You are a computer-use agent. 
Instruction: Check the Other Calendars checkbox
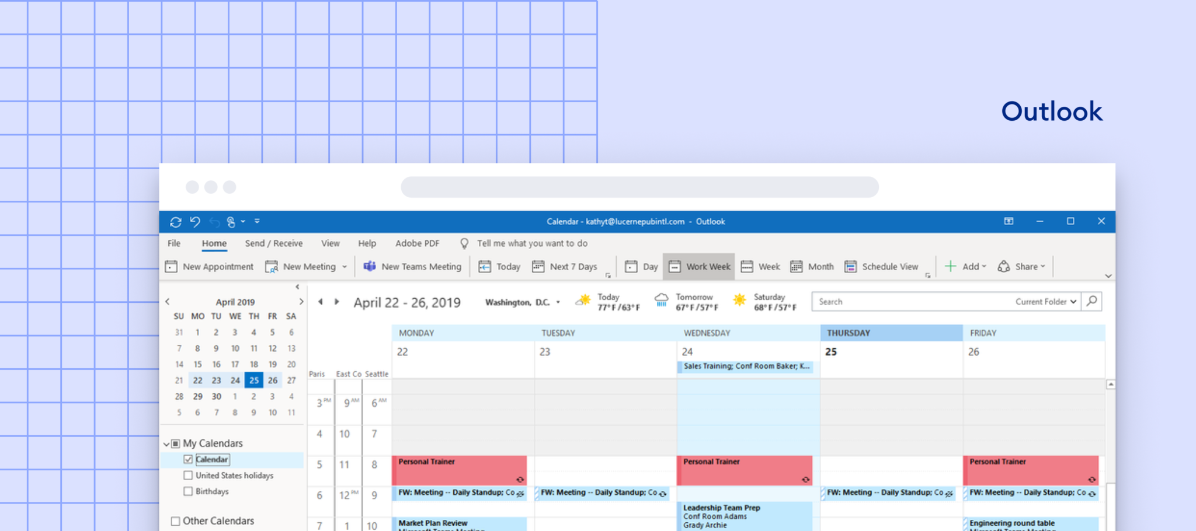coord(175,521)
